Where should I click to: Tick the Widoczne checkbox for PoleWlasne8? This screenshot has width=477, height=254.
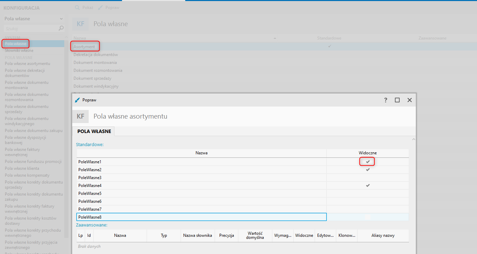368,217
